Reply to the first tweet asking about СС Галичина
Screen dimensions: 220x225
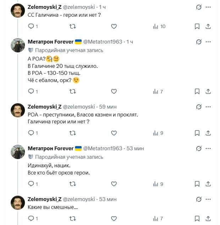tap(31, 26)
